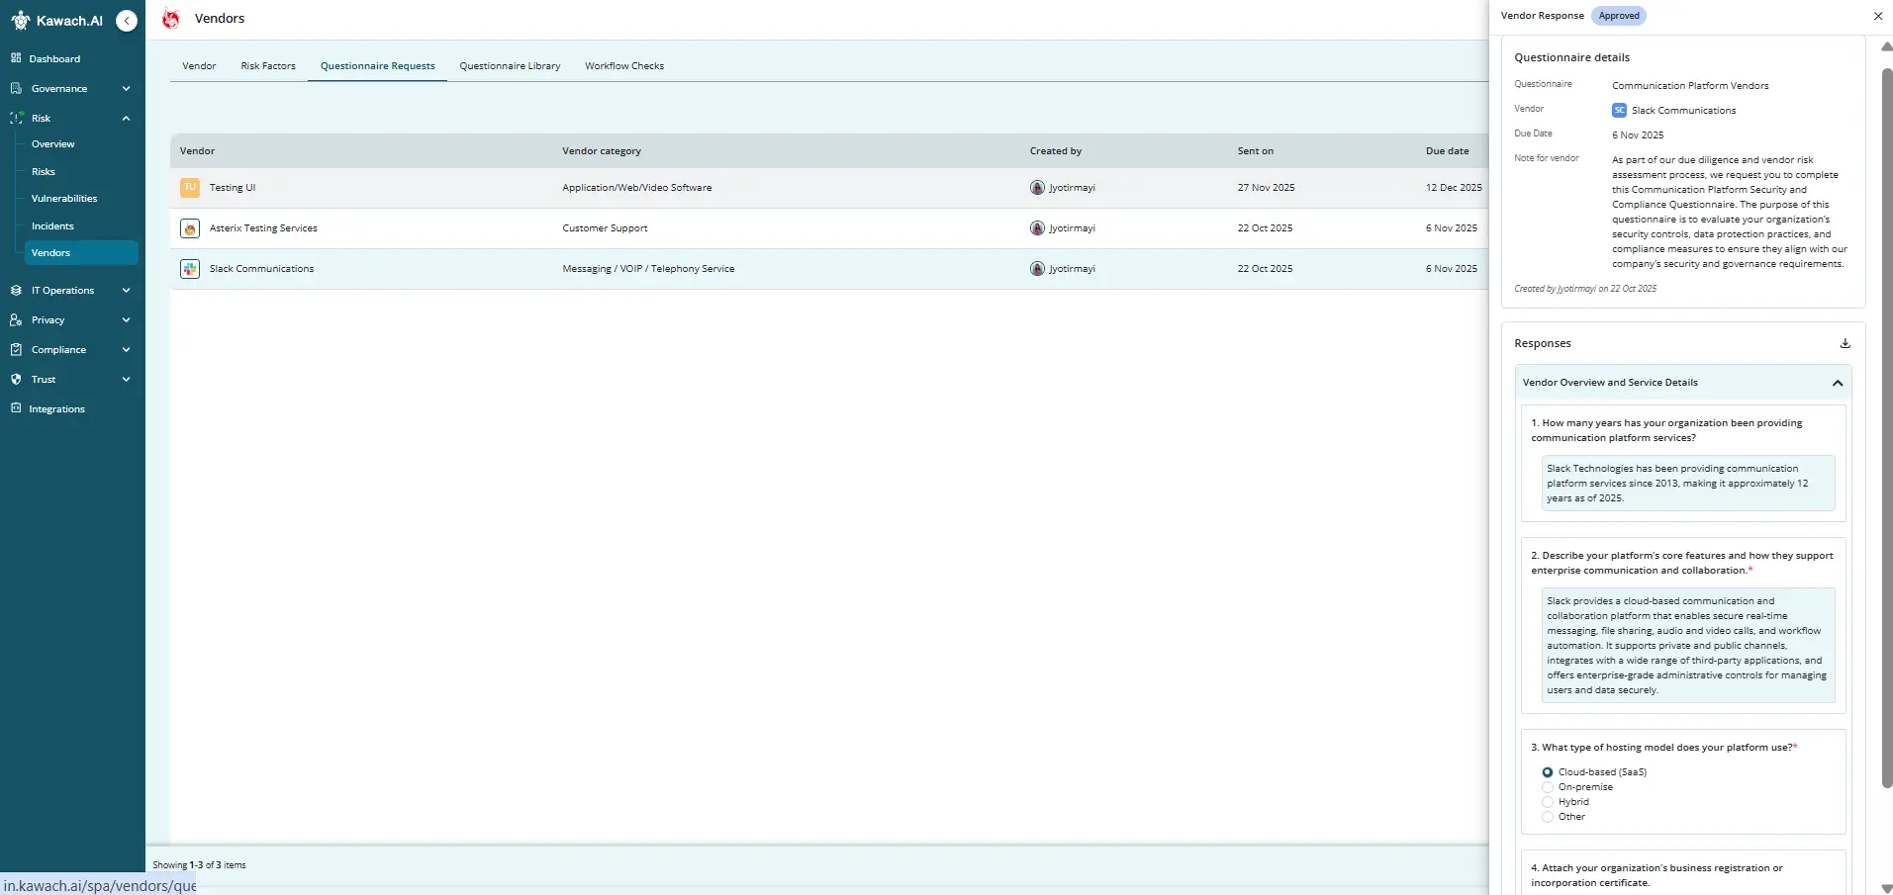
Task: Sort by the Due date header
Action: pos(1447,151)
